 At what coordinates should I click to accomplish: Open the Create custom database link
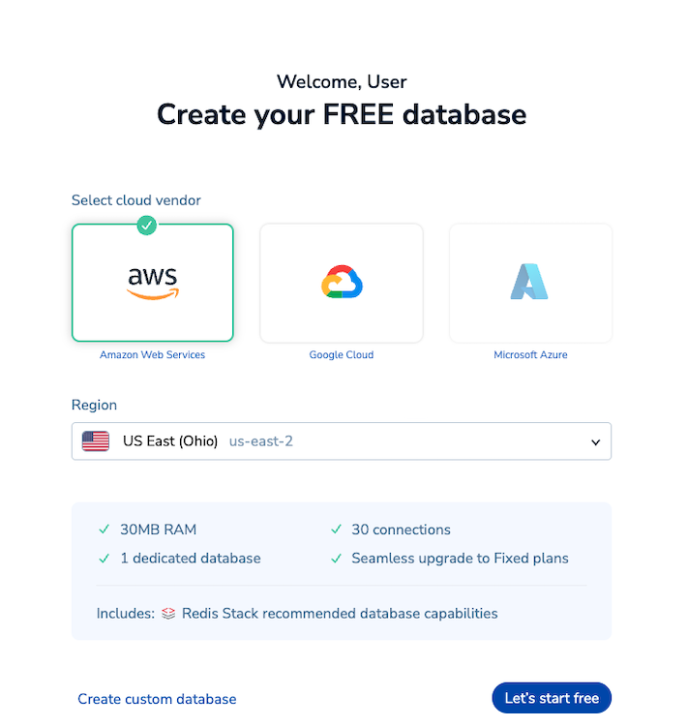click(x=157, y=699)
